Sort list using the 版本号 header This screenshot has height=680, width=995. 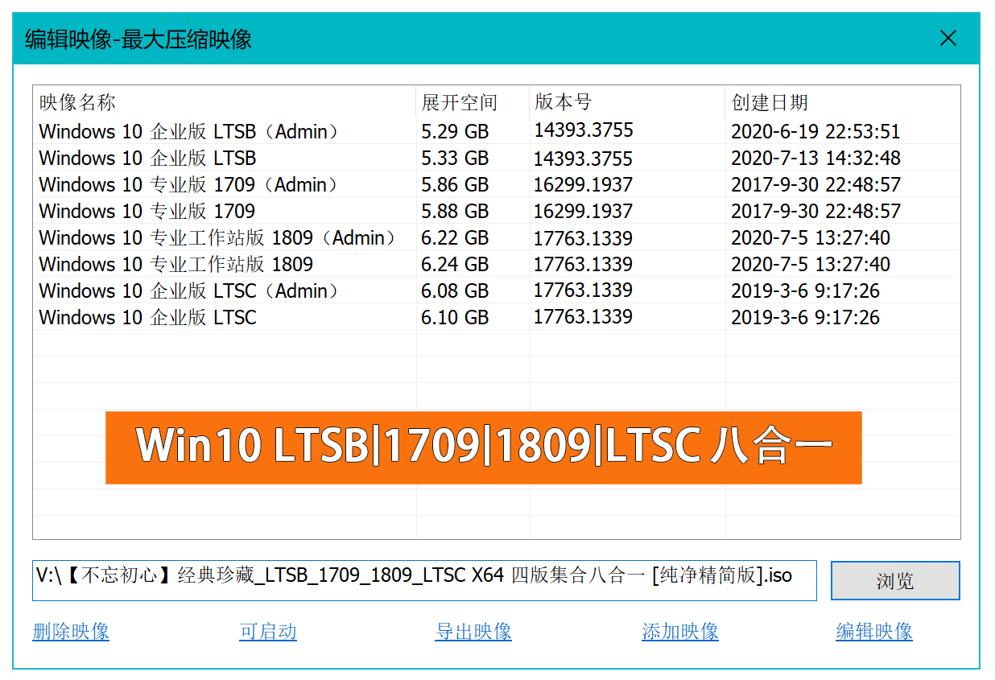pyautogui.click(x=561, y=103)
